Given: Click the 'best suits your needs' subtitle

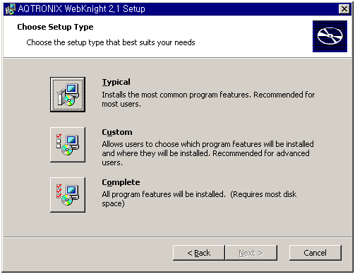Looking at the screenshot, I should coord(111,42).
